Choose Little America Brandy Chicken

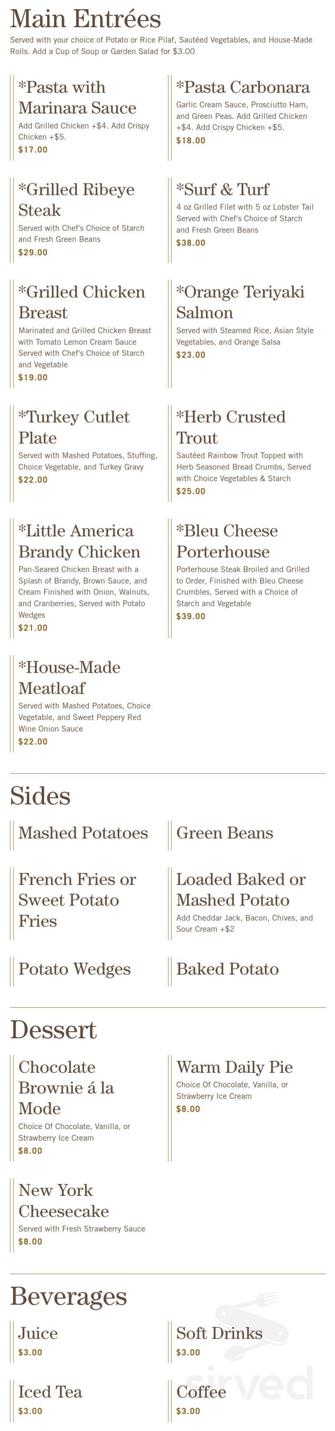pyautogui.click(x=79, y=541)
